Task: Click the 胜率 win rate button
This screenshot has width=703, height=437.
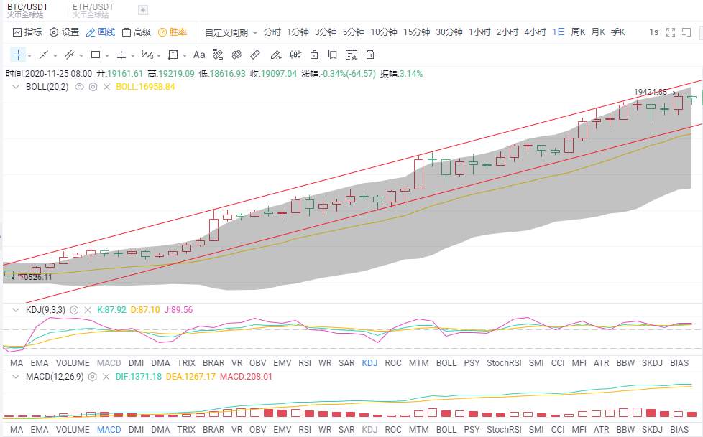Action: coord(173,32)
